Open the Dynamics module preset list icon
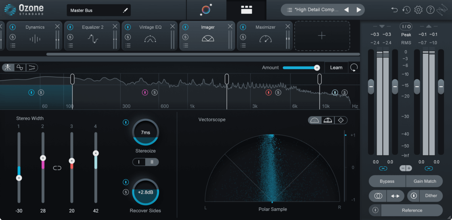 point(12,45)
